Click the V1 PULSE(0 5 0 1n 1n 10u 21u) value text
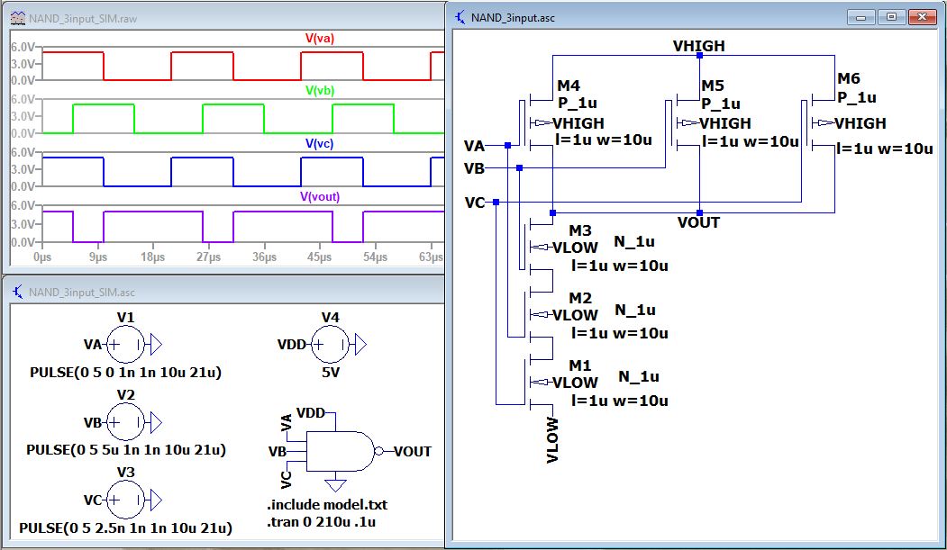947x550 pixels. (125, 372)
